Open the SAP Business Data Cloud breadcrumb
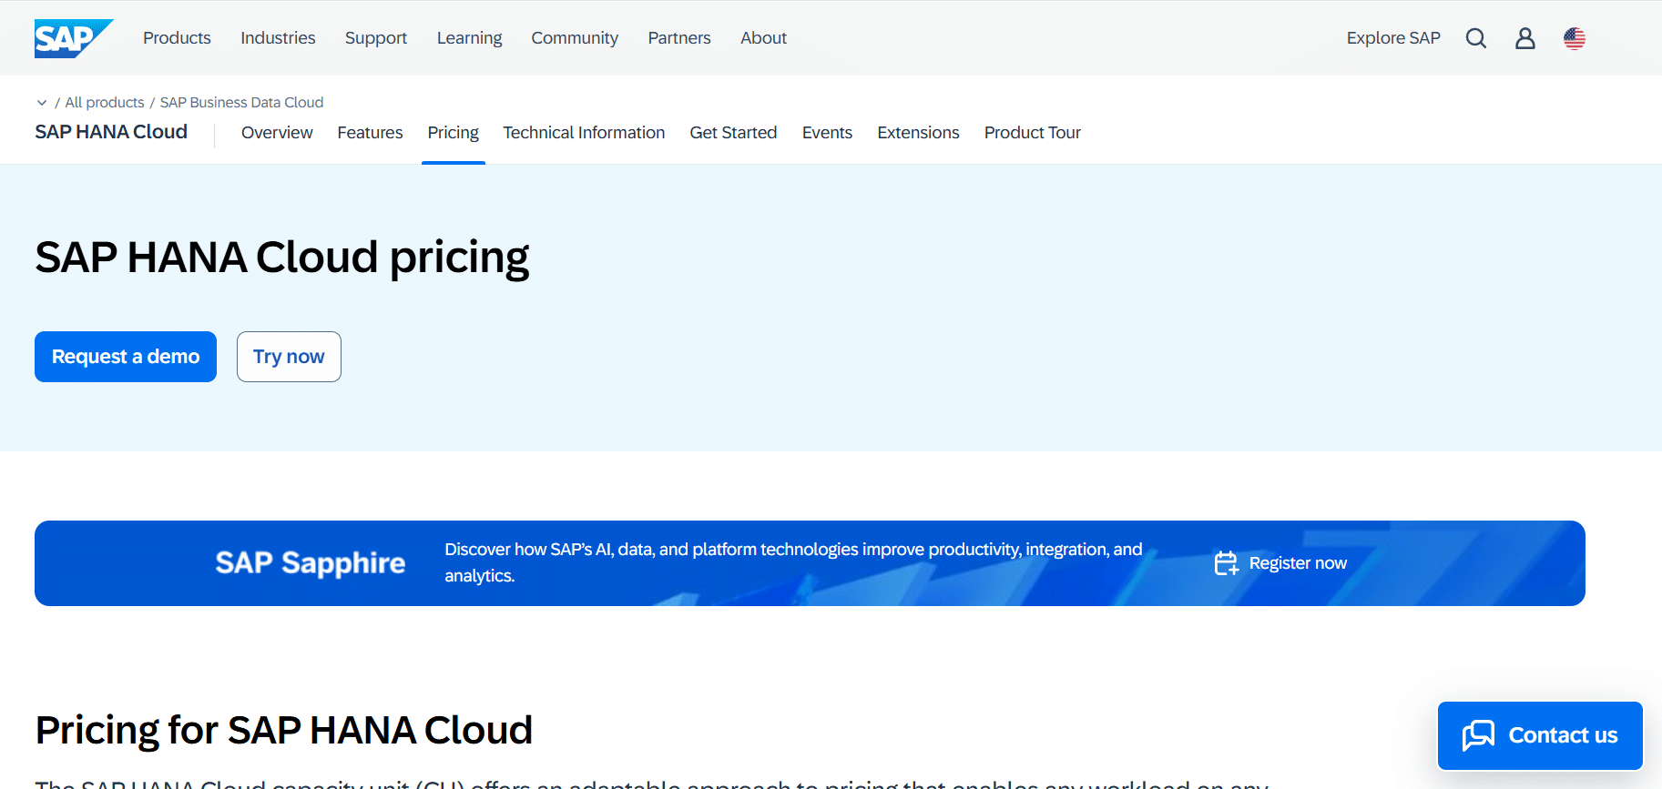 pos(241,103)
